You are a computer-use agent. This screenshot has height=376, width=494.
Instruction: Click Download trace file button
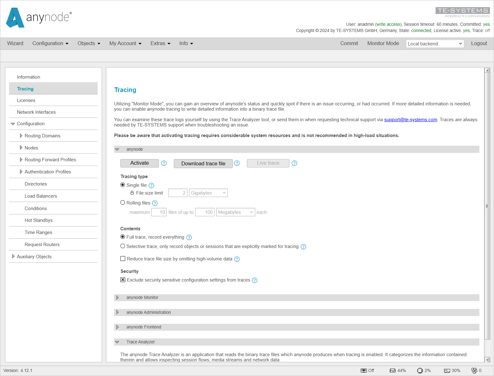coord(203,163)
